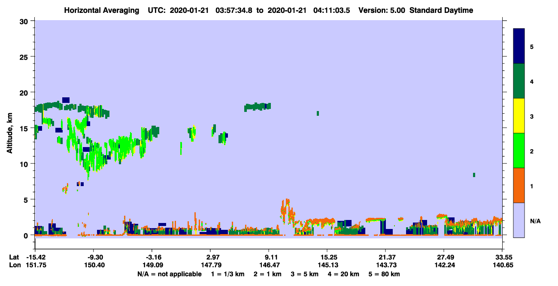This screenshot has height=286, width=558.
Task: Click longitude value 145.13
Action: [327, 265]
